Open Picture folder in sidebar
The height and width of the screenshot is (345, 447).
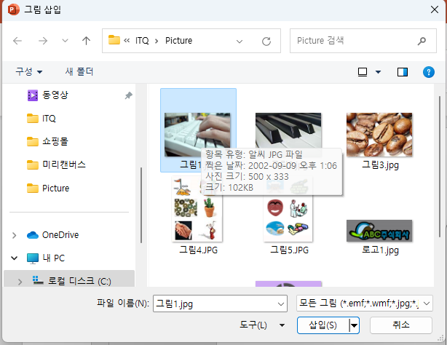(48, 189)
